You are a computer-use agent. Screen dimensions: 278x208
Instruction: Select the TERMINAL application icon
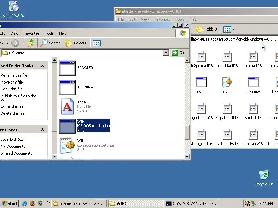67,87
